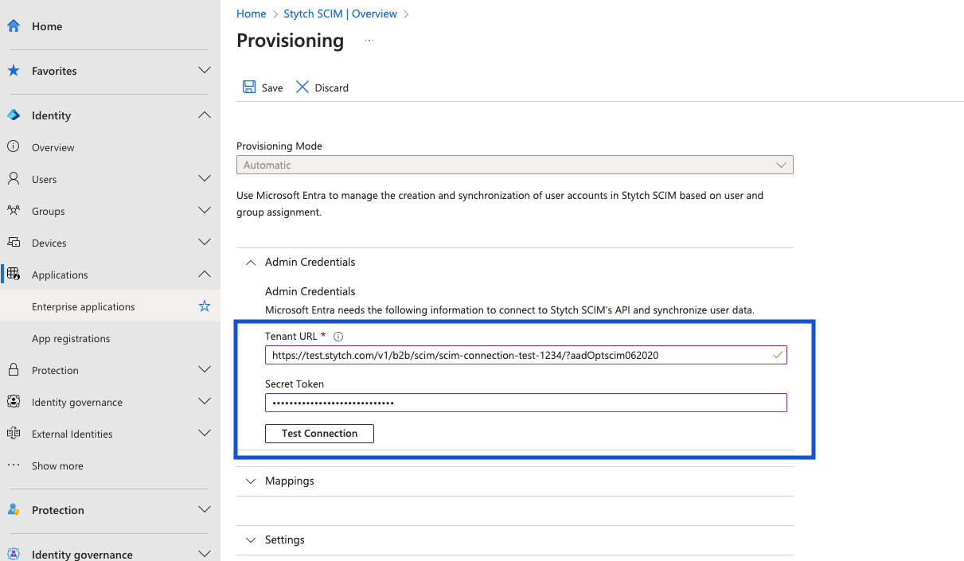964x561 pixels.
Task: Click the Save disk icon
Action: pos(248,87)
